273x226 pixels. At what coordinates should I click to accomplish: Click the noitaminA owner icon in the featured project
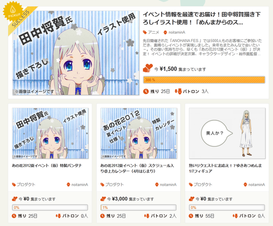click(165, 32)
